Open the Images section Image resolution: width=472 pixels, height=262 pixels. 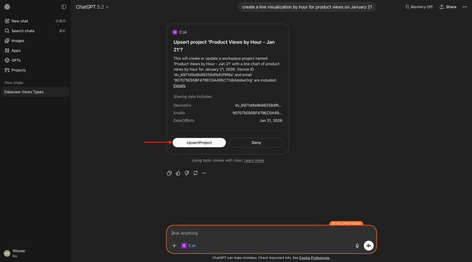(x=35, y=41)
